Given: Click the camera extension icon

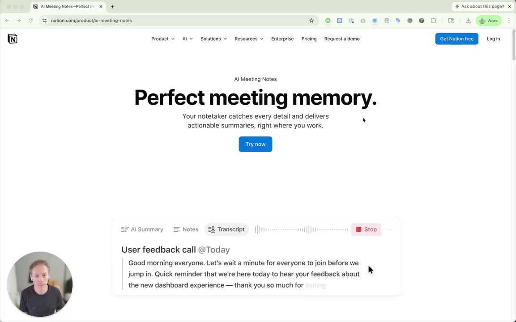Looking at the screenshot, I should [363, 21].
